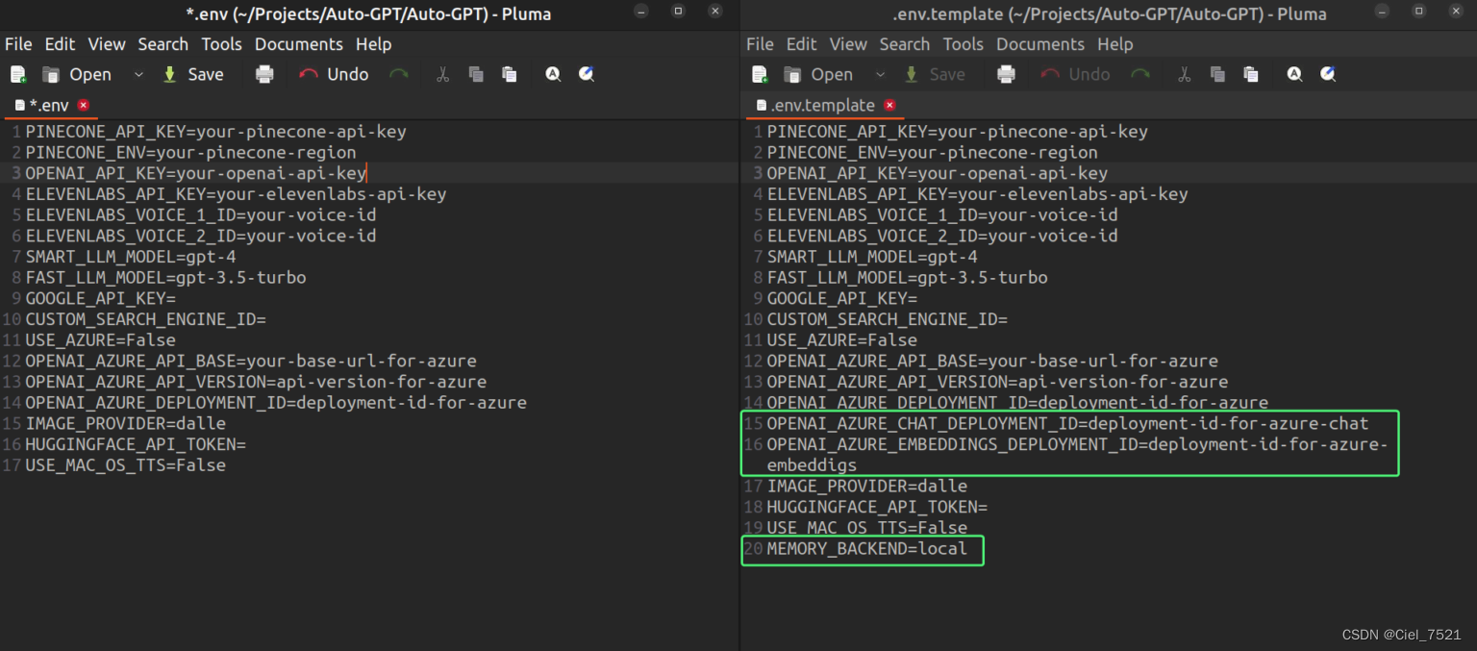The image size is (1477, 651).
Task: Click IMAGE_PROVIDER=dalle line in *.env editor
Action: click(125, 424)
